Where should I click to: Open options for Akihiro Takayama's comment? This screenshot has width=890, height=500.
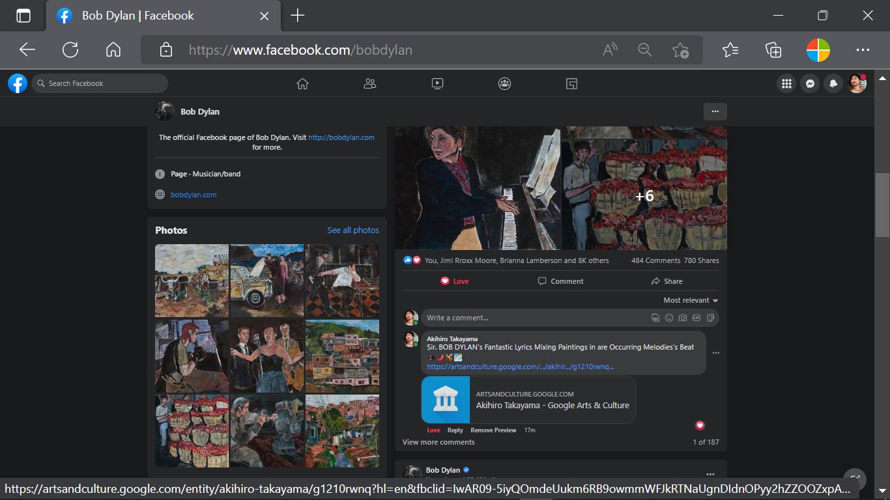(716, 353)
